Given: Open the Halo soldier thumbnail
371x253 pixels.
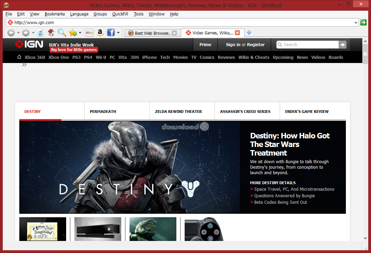Looking at the screenshot, I should 153,229.
